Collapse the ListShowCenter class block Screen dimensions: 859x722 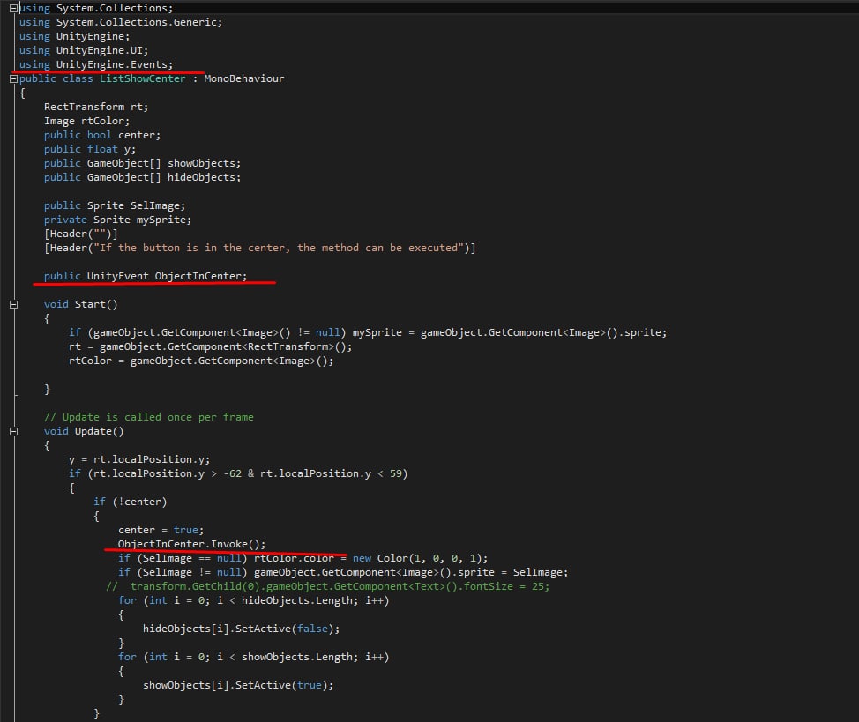(x=14, y=78)
